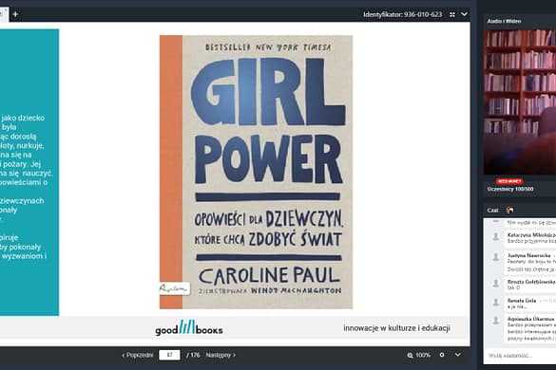The width and height of the screenshot is (556, 370).
Task: Click the '/ 176' total pages text
Action: (x=193, y=355)
